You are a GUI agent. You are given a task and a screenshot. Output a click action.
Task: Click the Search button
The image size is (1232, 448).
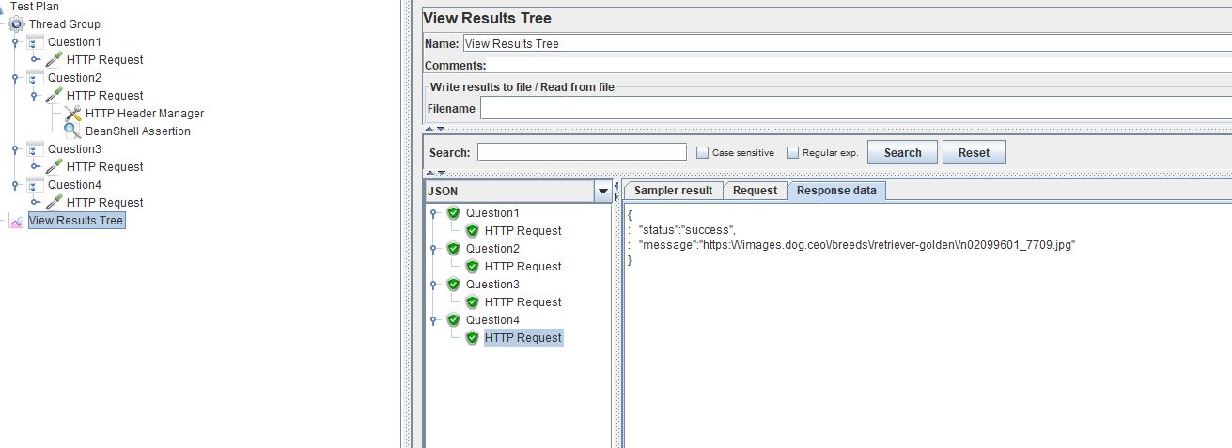click(x=902, y=153)
